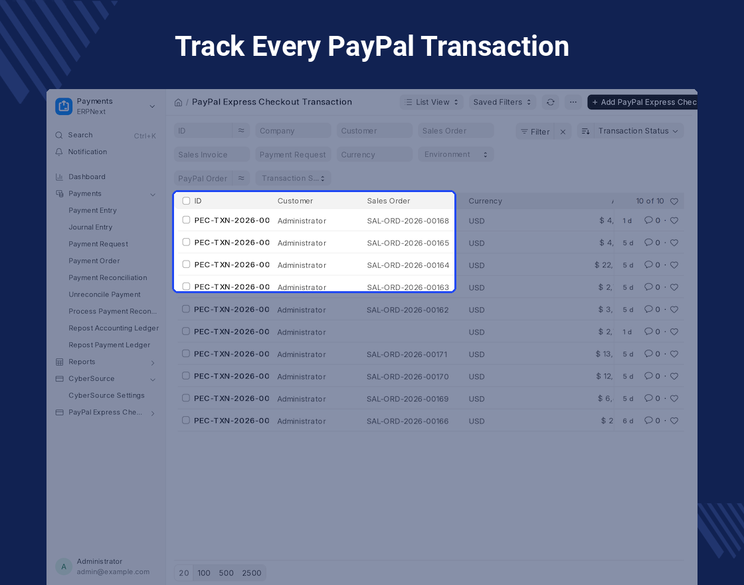Open Payment Request in sidebar
The height and width of the screenshot is (585, 744).
pos(98,244)
